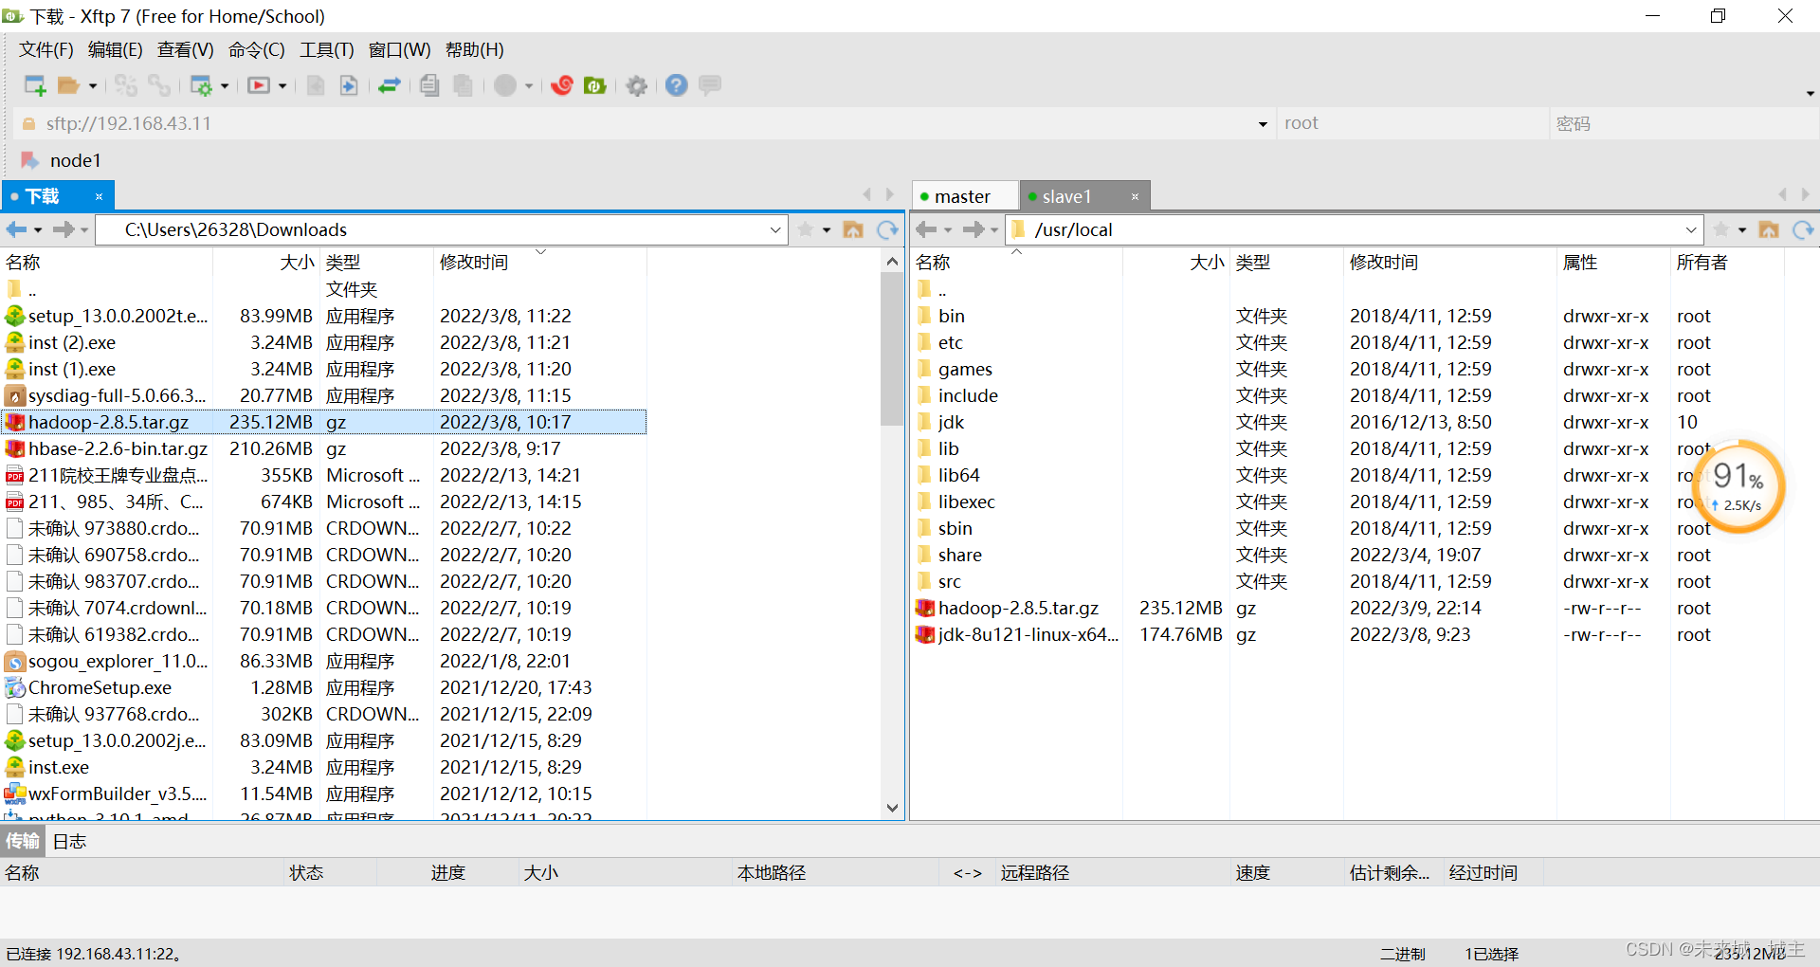Image resolution: width=1820 pixels, height=967 pixels.
Task: Go forward in local pane history
Action: 63,229
